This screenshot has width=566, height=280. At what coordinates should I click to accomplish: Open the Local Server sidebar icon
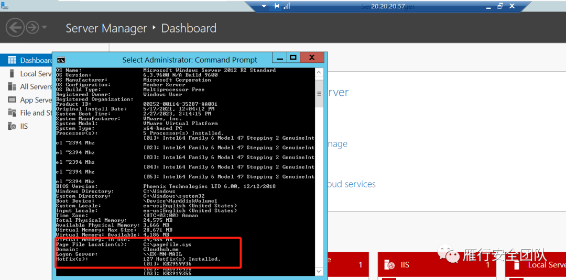pyautogui.click(x=12, y=73)
